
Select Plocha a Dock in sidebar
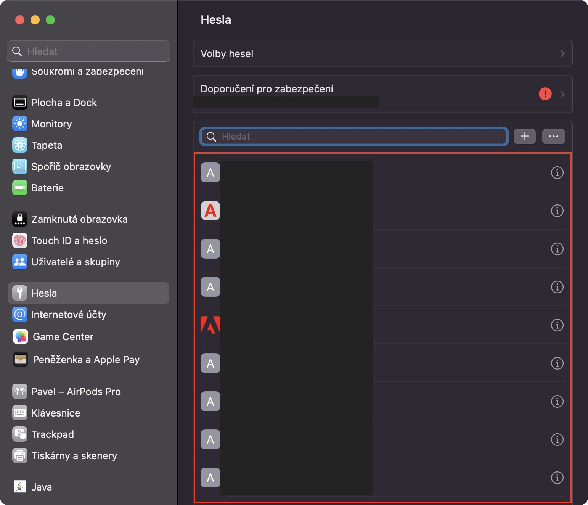[x=64, y=102]
